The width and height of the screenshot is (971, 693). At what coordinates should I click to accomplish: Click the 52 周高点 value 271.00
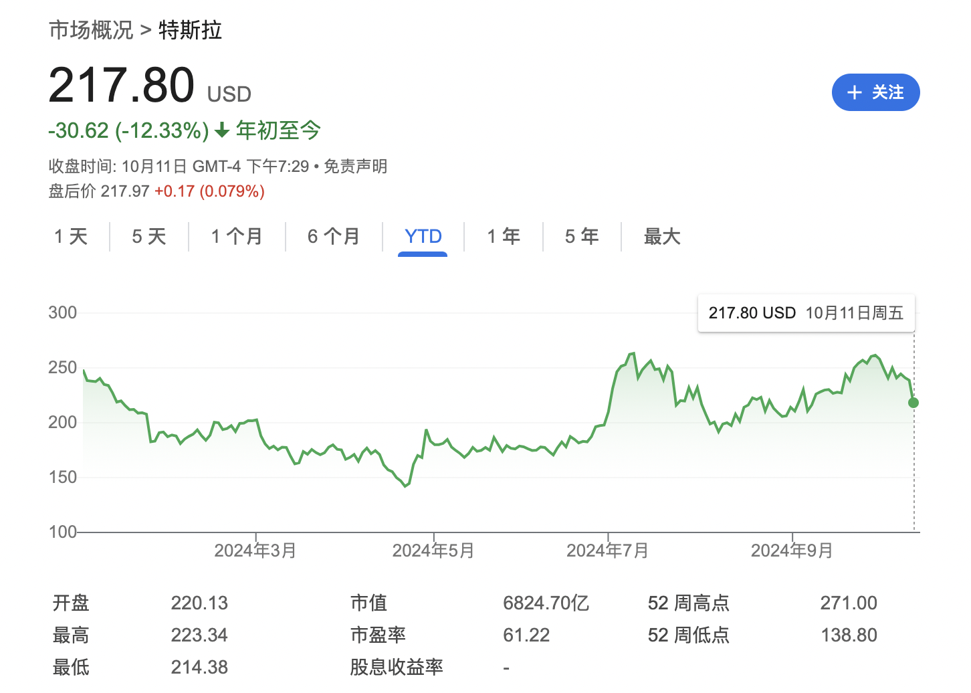[848, 603]
